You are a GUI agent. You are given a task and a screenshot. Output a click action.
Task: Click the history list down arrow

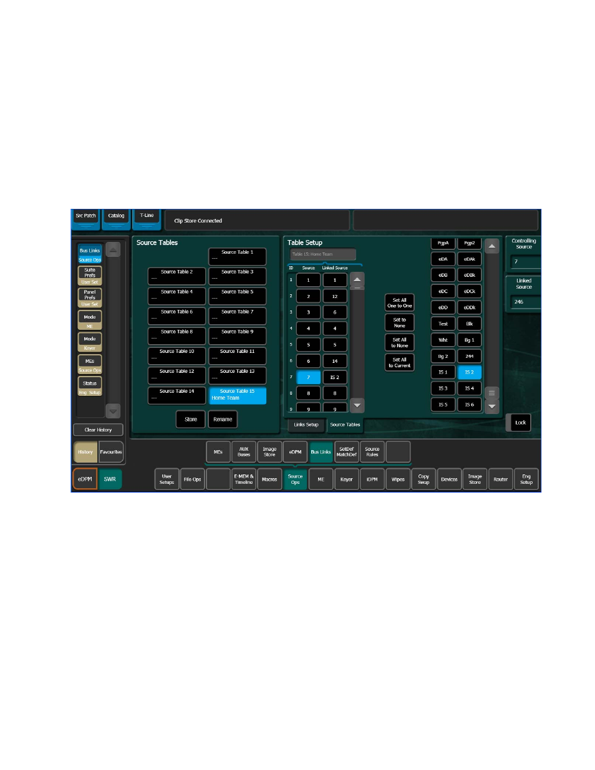coord(113,411)
